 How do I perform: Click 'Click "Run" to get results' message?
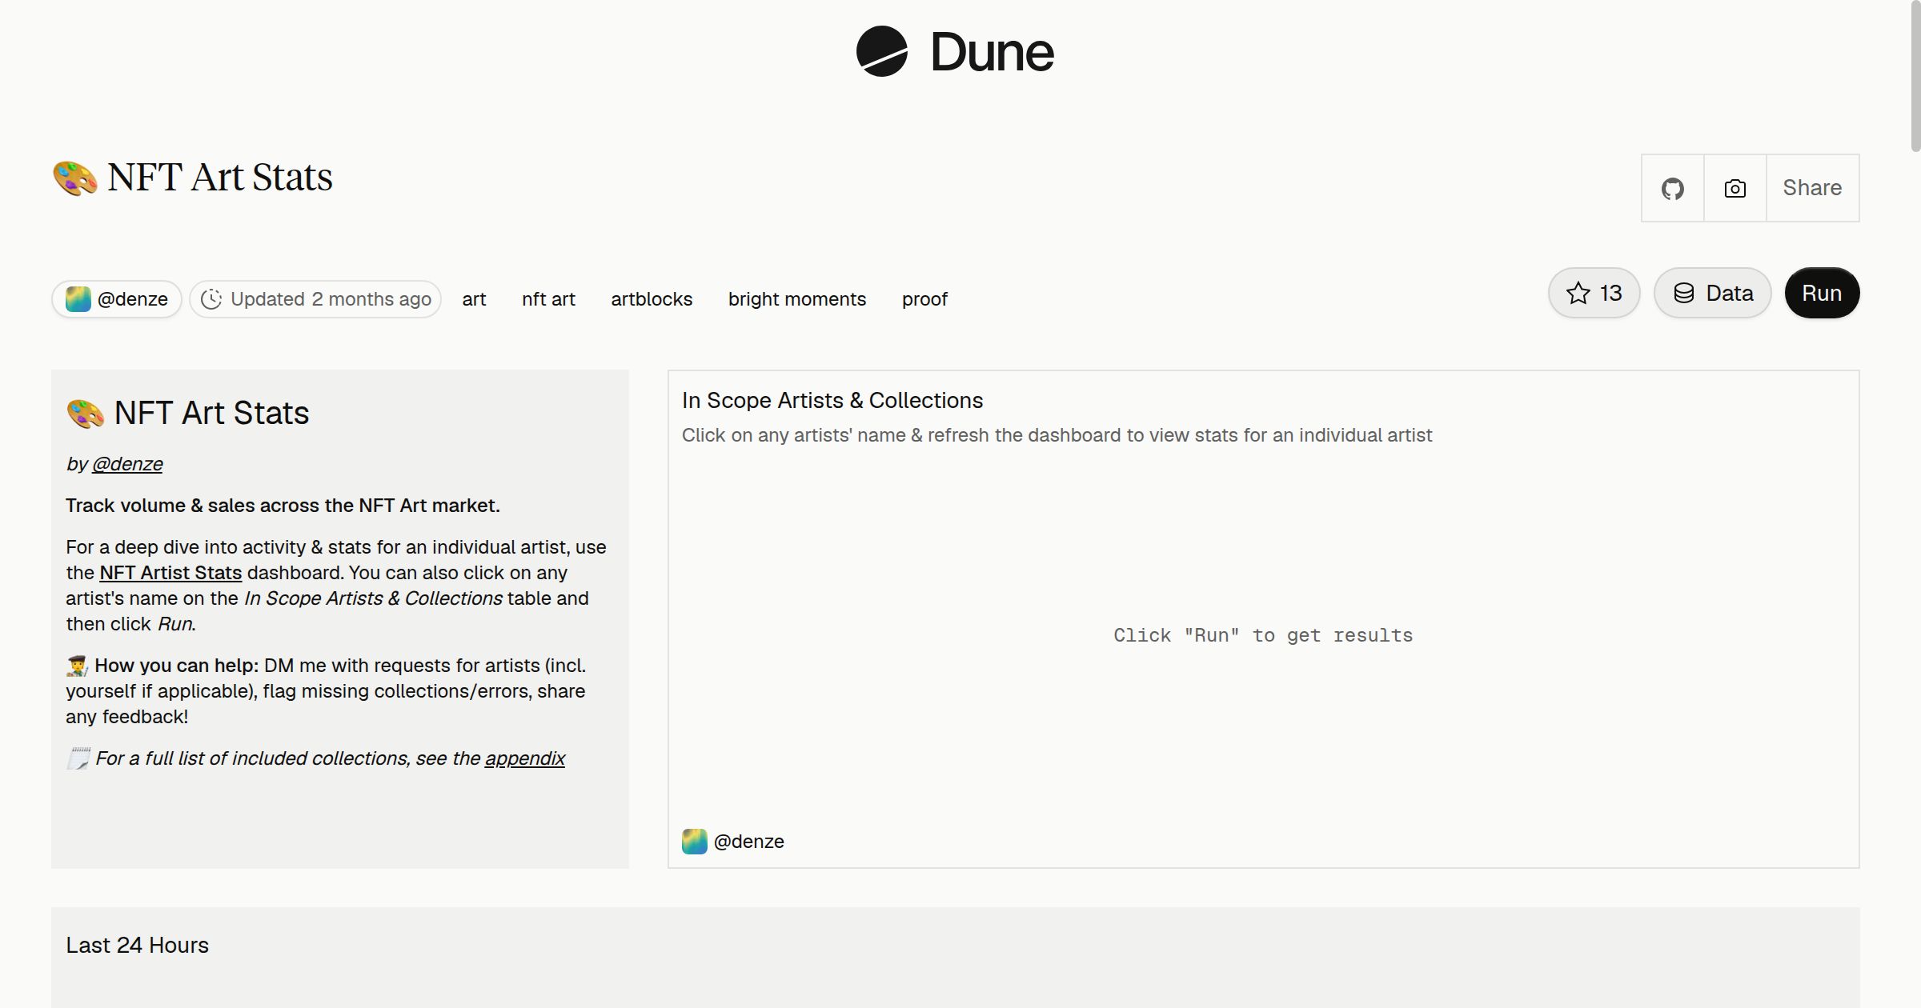[x=1263, y=635]
